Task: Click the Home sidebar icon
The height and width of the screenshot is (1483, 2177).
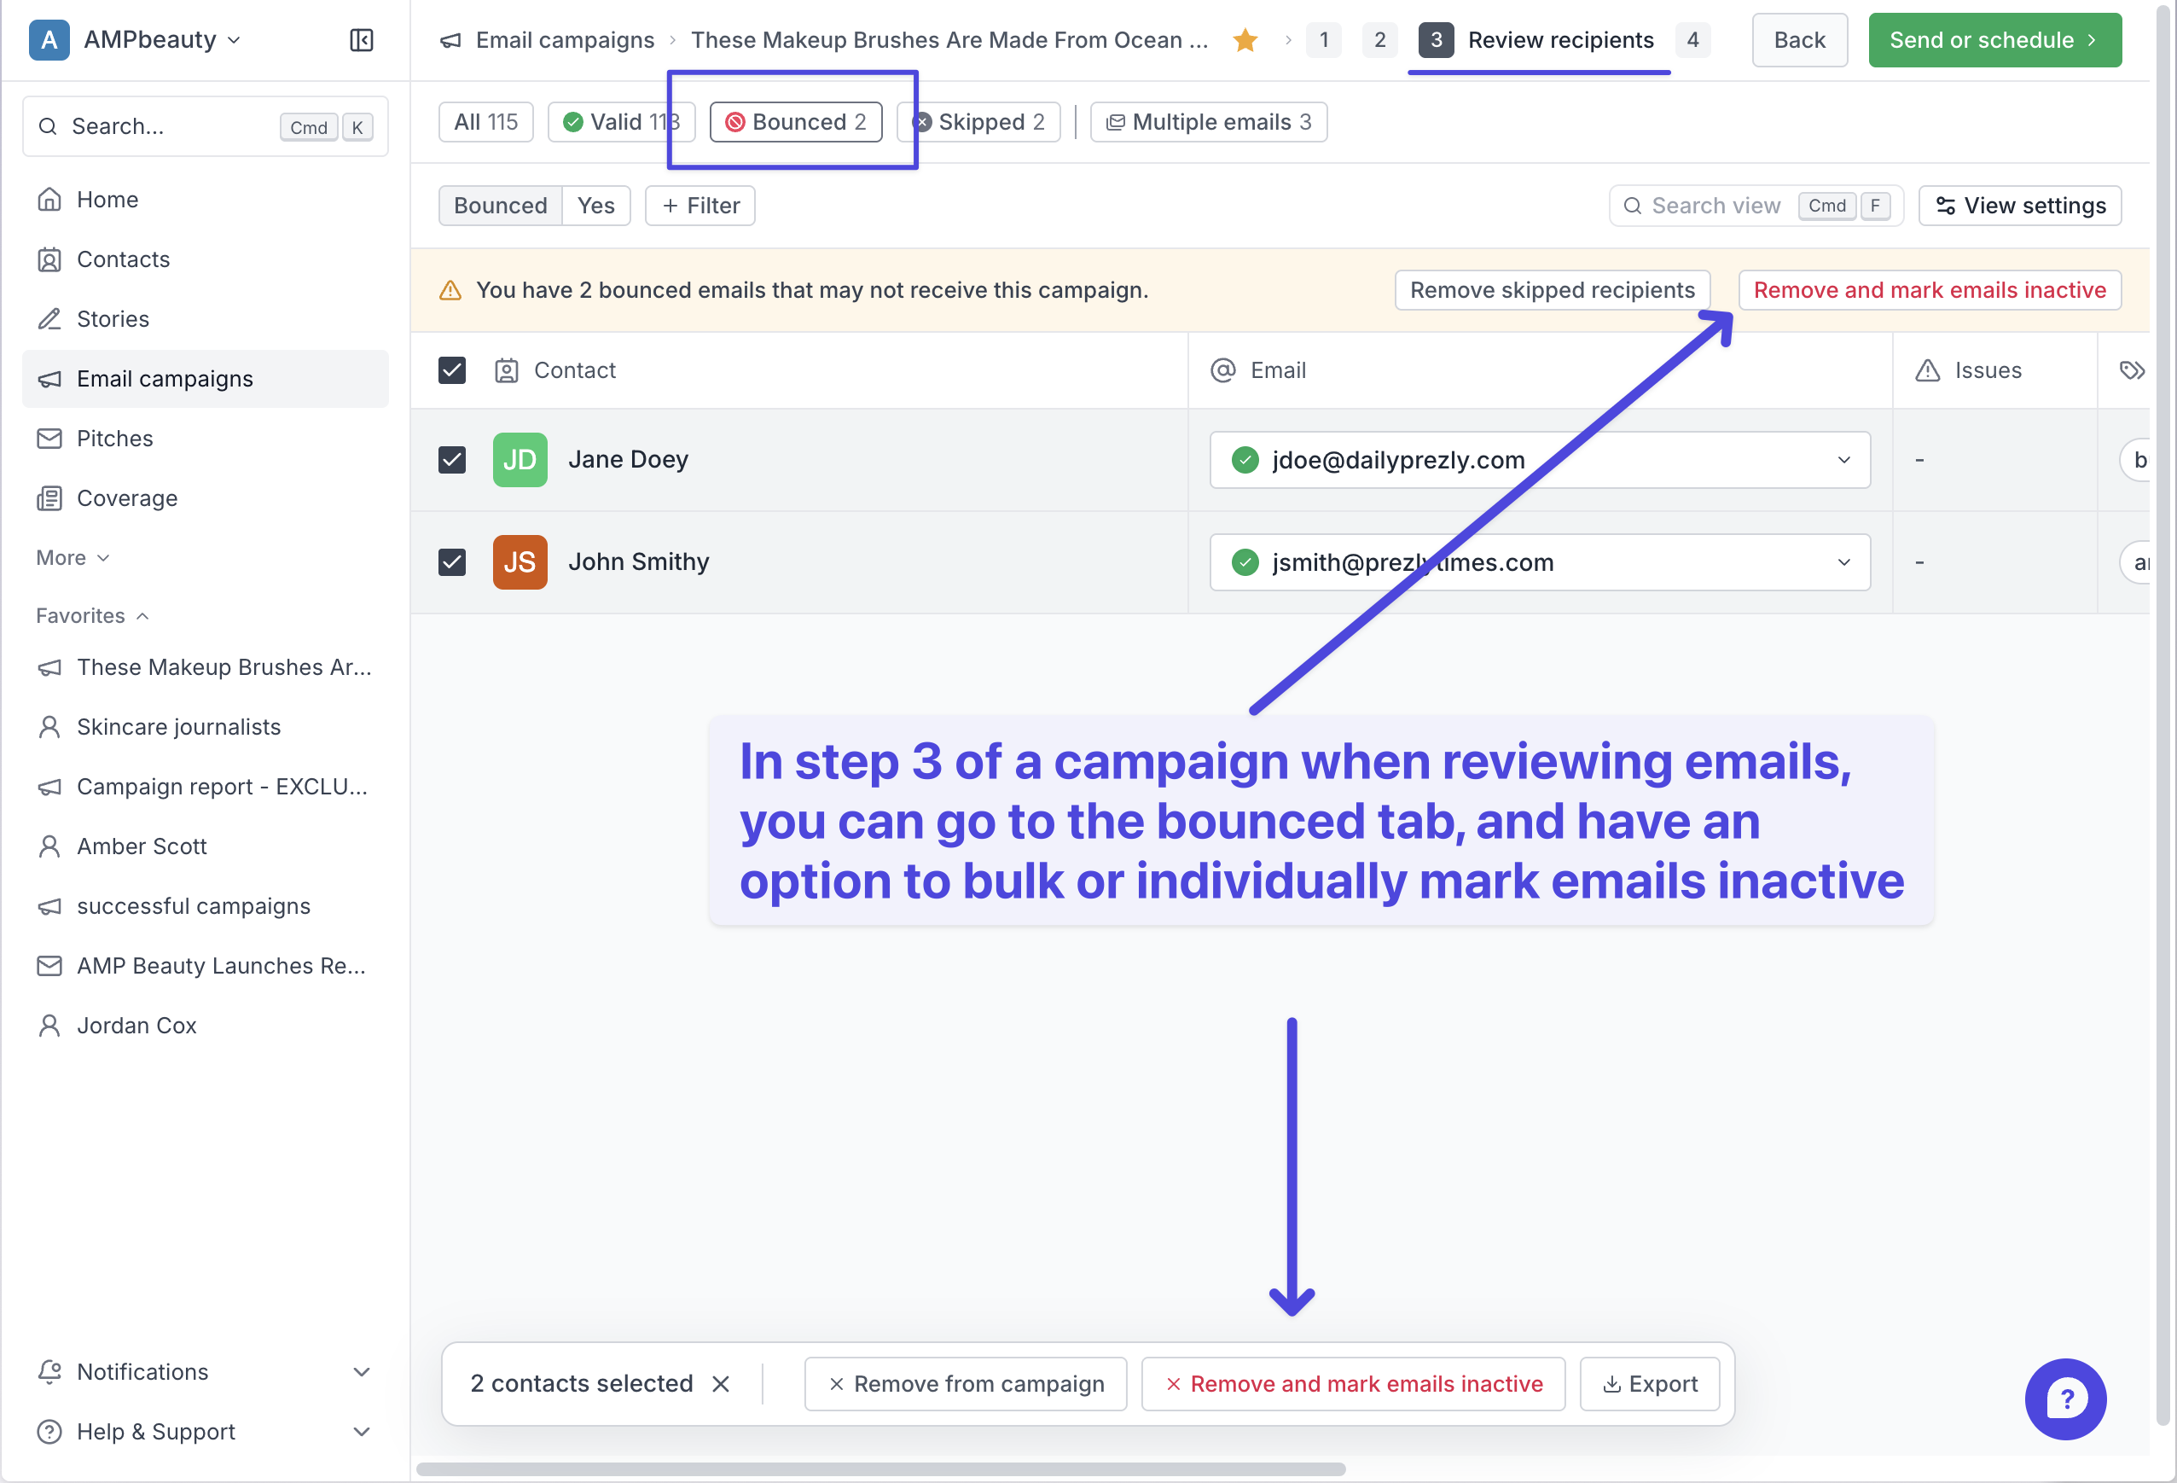Action: pos(49,200)
